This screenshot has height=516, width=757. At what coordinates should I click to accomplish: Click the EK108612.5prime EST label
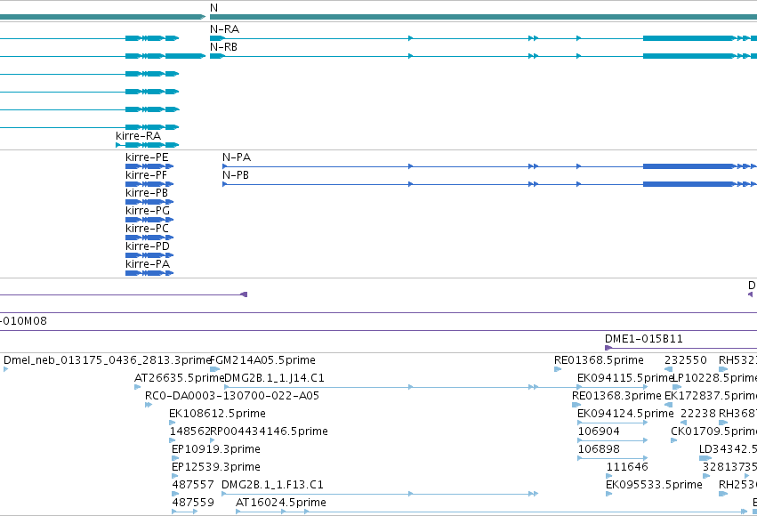tap(217, 414)
